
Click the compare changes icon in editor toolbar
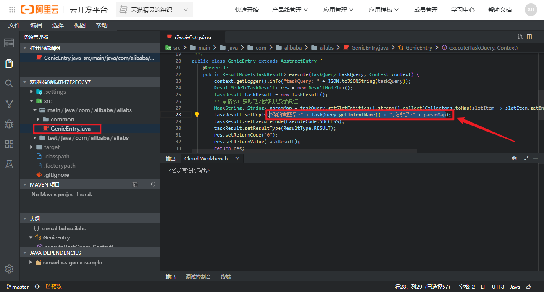click(520, 37)
